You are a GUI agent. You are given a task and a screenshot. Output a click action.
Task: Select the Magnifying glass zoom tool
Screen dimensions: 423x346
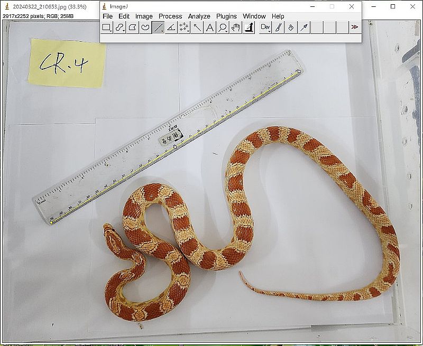[223, 27]
